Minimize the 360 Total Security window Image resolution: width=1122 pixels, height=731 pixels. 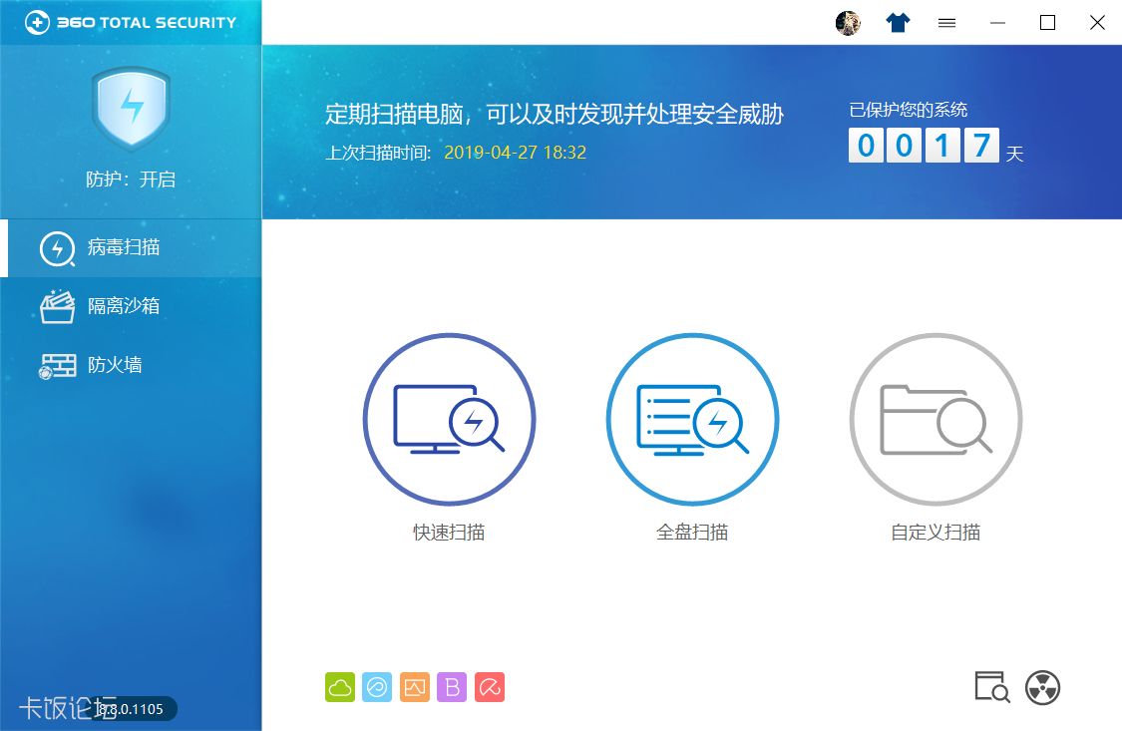(997, 23)
